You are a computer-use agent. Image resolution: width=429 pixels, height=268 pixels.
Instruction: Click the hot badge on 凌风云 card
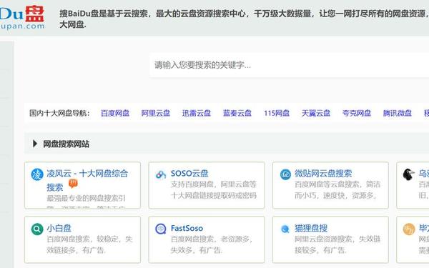(x=73, y=184)
